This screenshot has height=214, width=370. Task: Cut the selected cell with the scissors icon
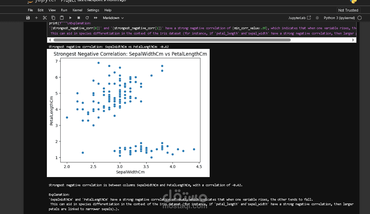(45, 18)
